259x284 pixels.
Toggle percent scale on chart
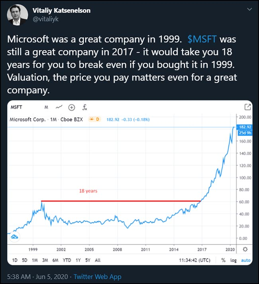224,260
